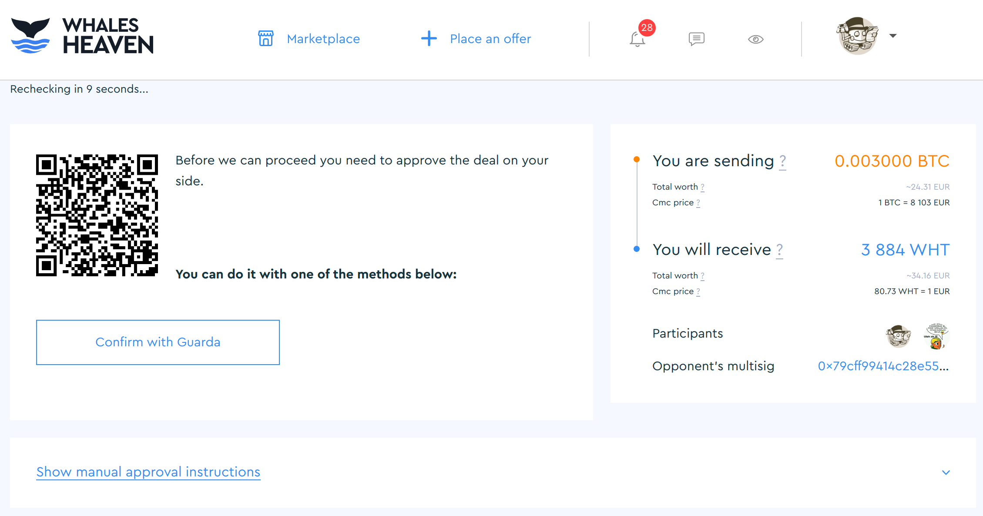Click the Whales Heaven logo
The height and width of the screenshot is (516, 983).
(82, 36)
